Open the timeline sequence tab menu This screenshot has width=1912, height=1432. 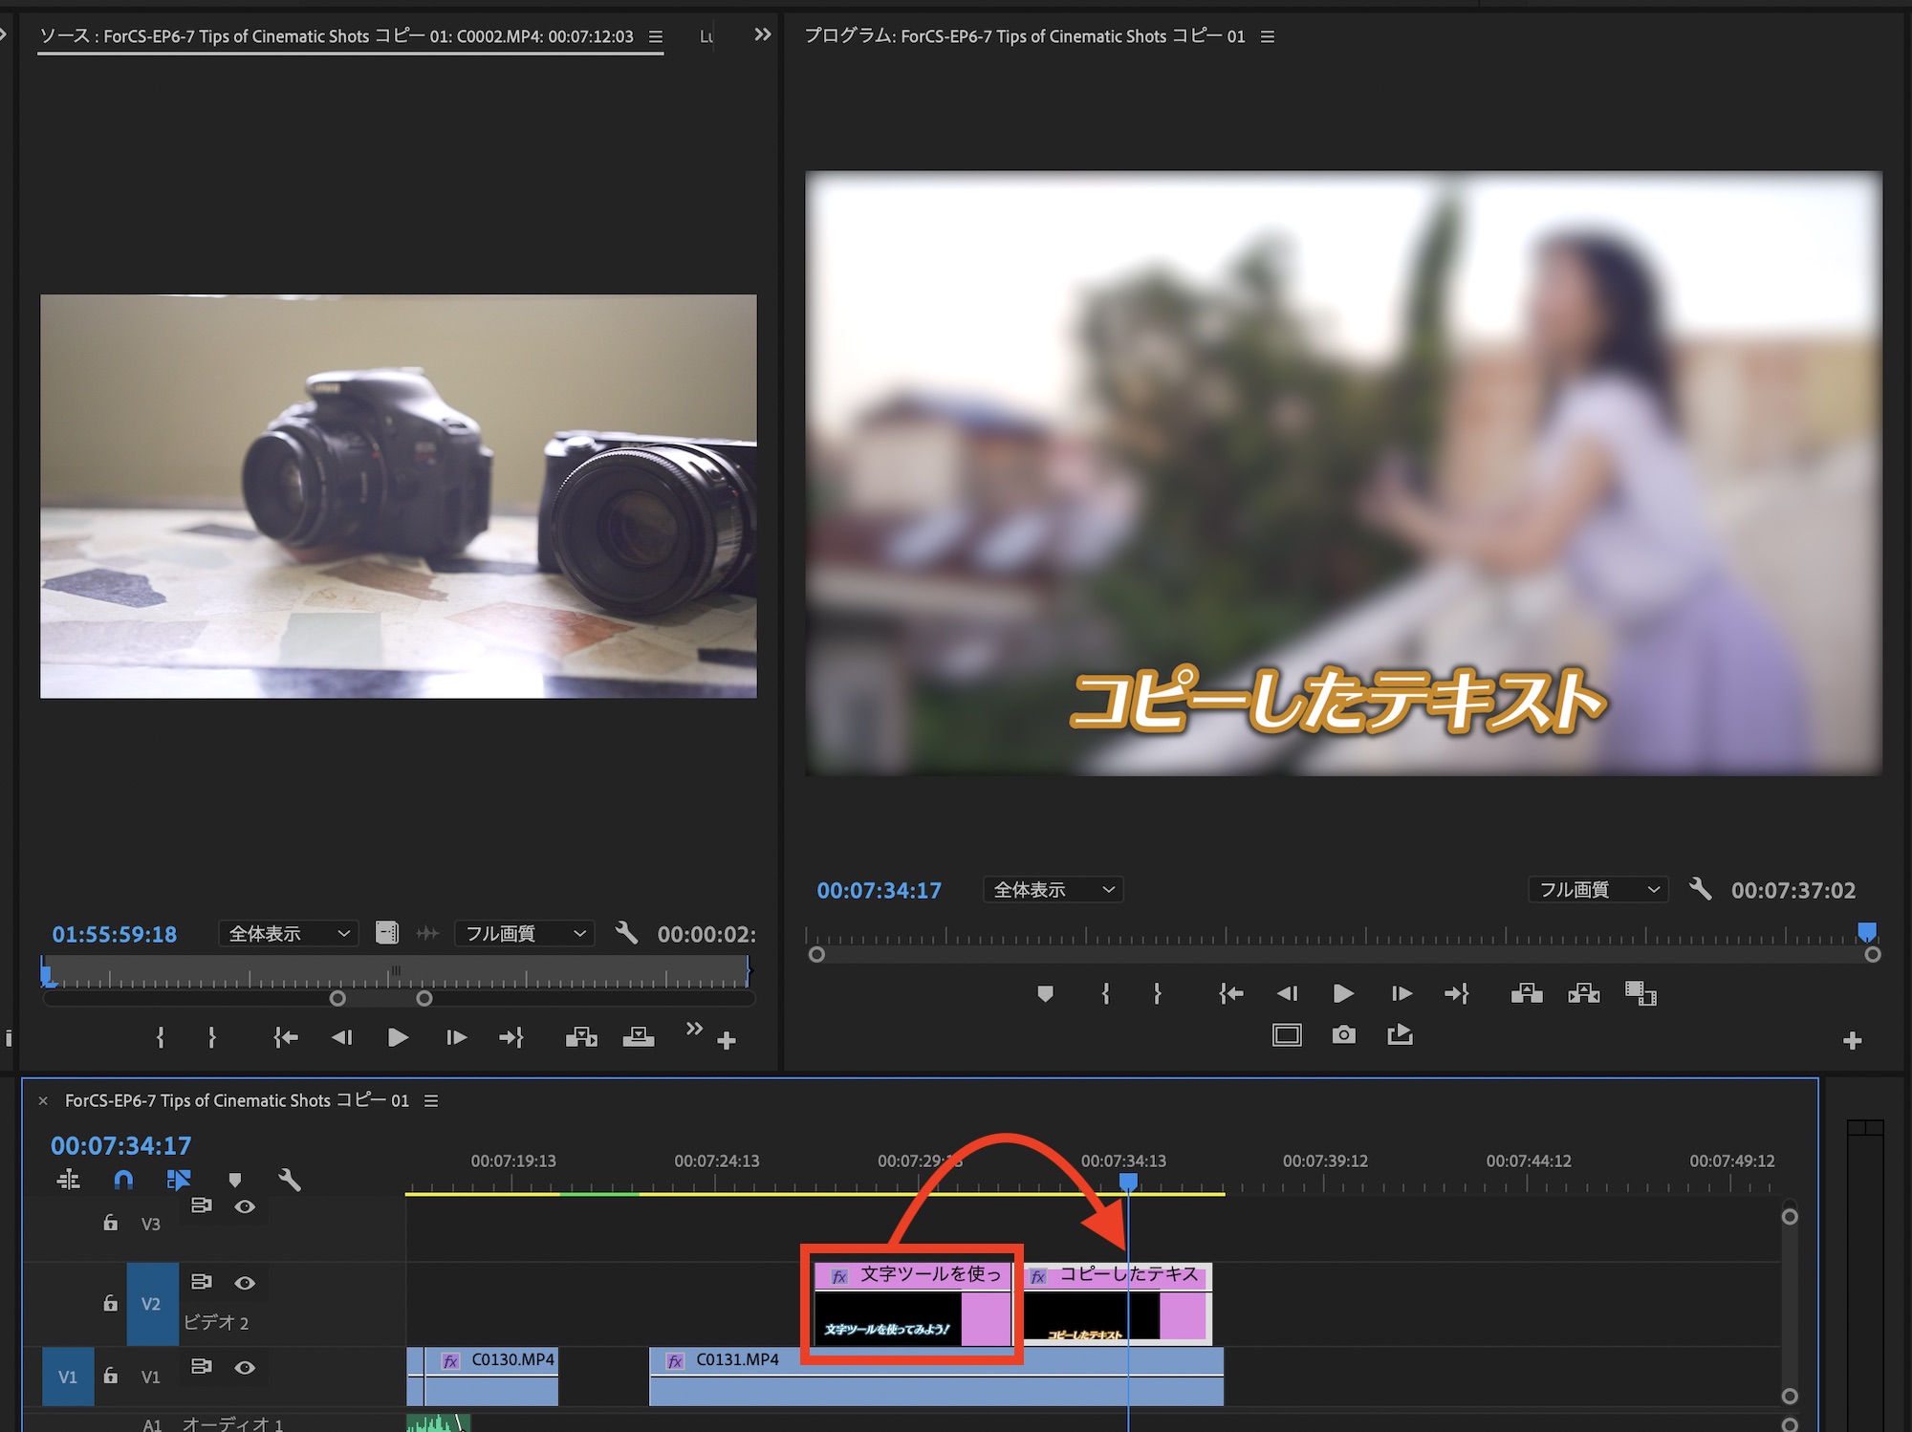pos(431,1101)
